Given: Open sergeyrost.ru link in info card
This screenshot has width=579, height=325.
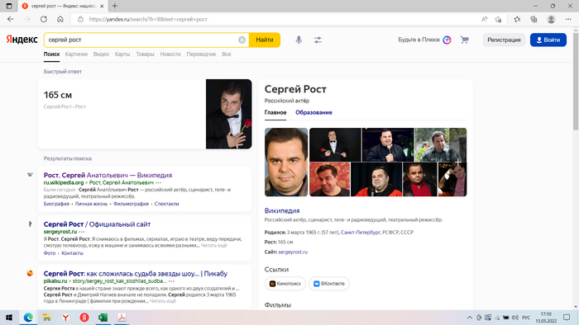Looking at the screenshot, I should pyautogui.click(x=293, y=252).
